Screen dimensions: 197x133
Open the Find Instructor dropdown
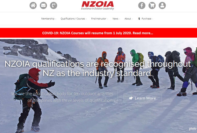[x=99, y=19]
